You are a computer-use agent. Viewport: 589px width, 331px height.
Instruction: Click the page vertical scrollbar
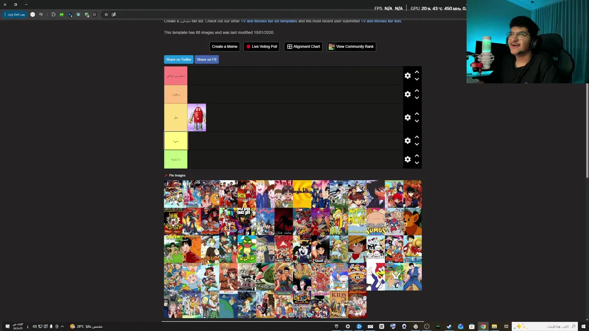[587, 131]
